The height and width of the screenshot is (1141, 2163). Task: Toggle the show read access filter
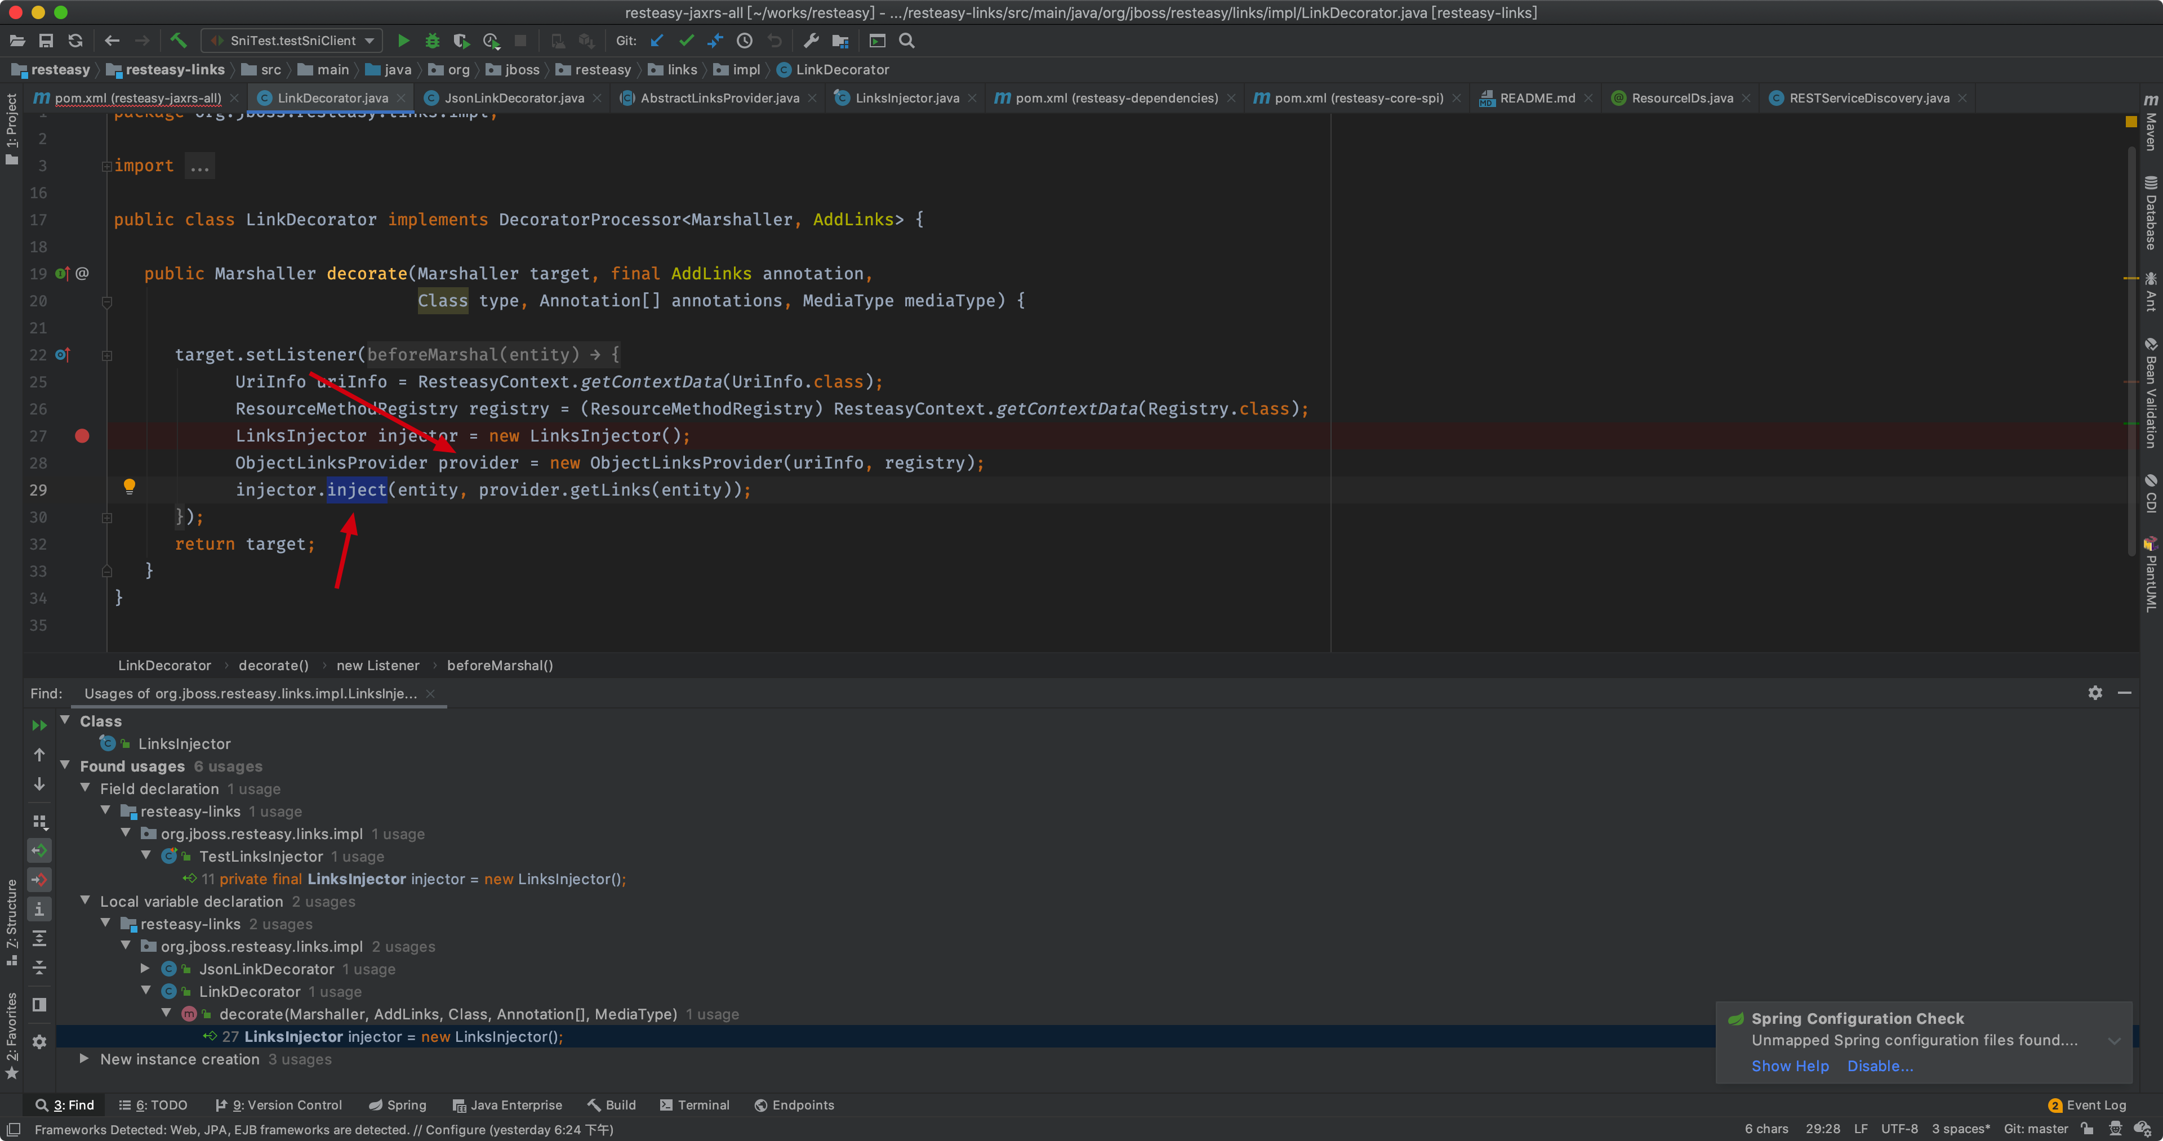(x=39, y=850)
